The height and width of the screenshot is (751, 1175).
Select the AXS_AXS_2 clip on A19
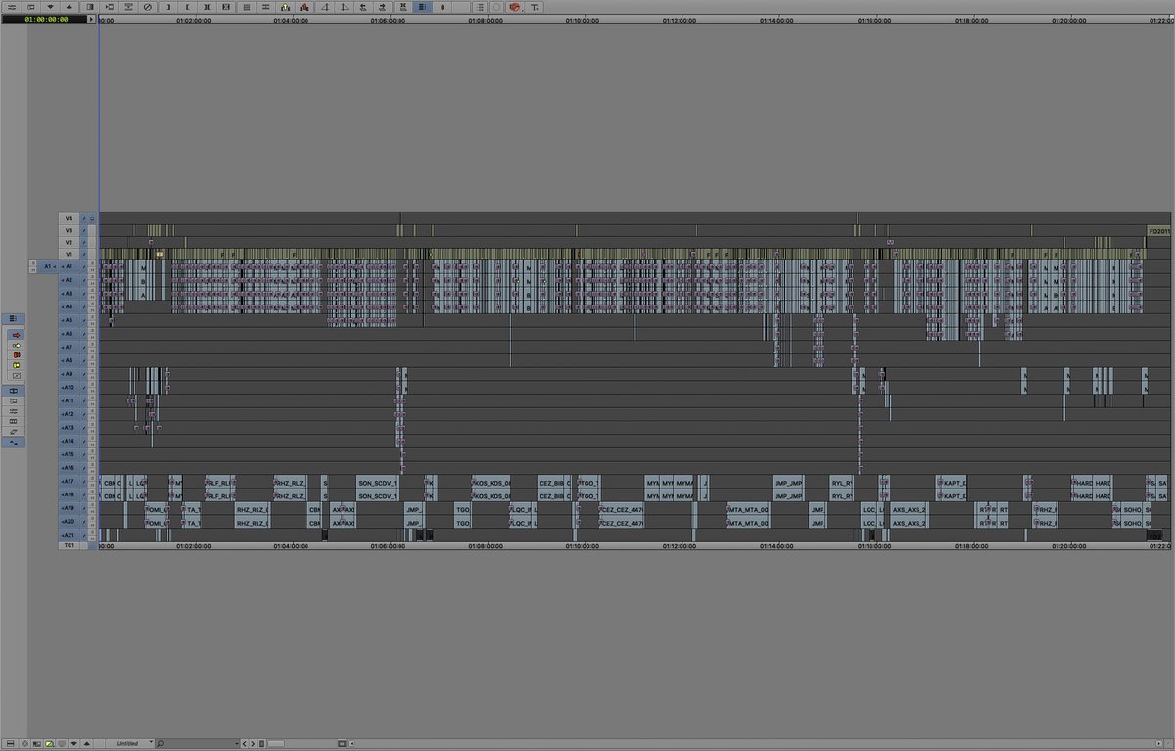pos(910,509)
